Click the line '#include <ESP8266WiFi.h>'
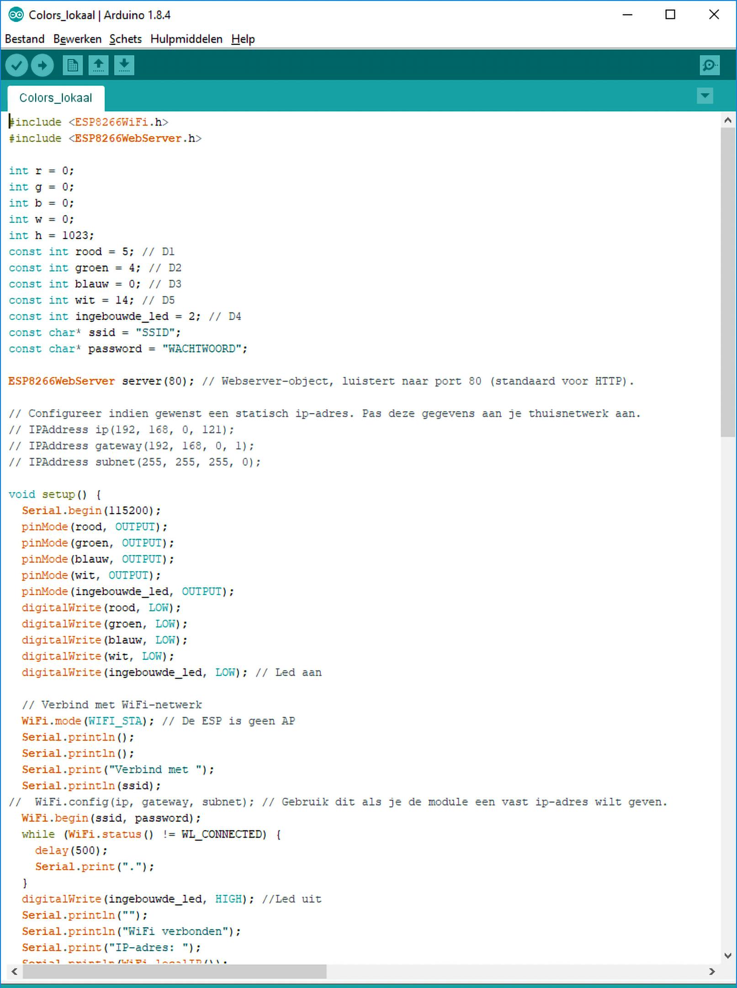737x988 pixels. 89,122
